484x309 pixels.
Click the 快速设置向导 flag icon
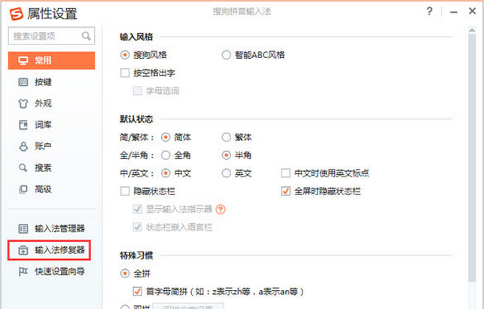[x=23, y=271]
